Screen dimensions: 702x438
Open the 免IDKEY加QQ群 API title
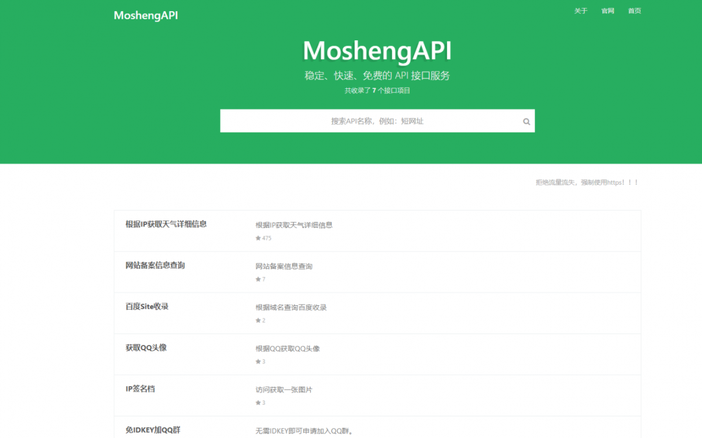pos(153,430)
